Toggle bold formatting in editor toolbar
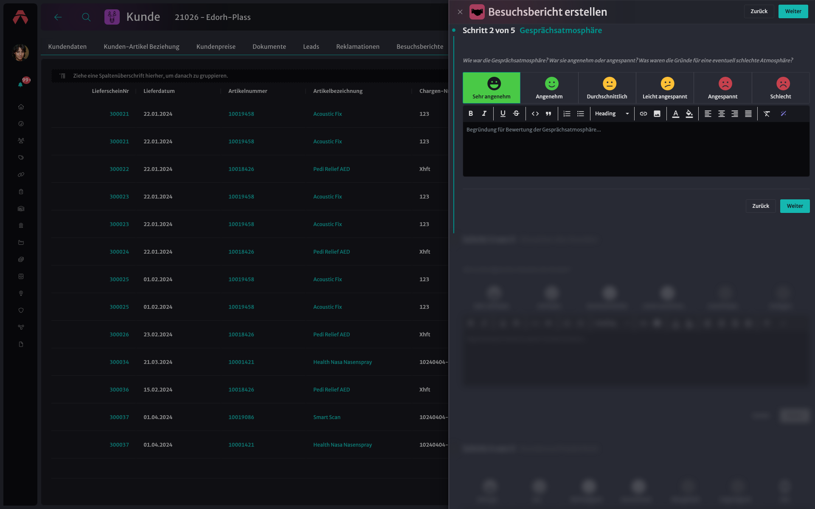The image size is (815, 509). pyautogui.click(x=470, y=114)
